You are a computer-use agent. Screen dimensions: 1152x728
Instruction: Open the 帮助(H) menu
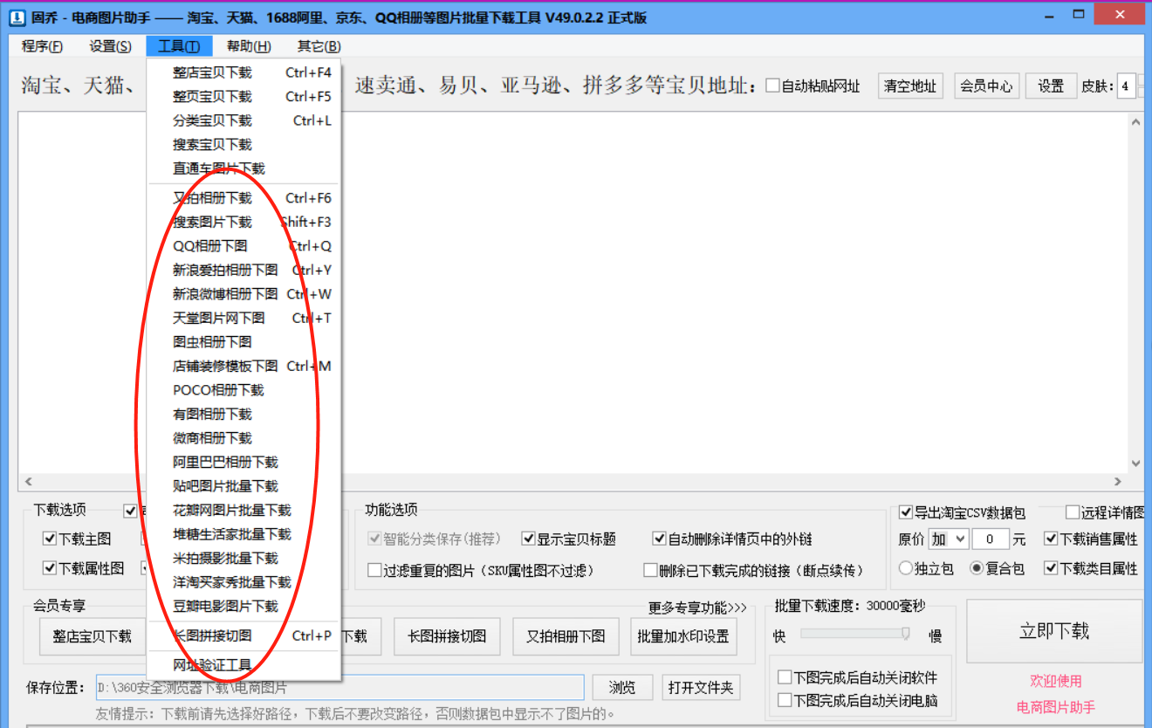(248, 45)
